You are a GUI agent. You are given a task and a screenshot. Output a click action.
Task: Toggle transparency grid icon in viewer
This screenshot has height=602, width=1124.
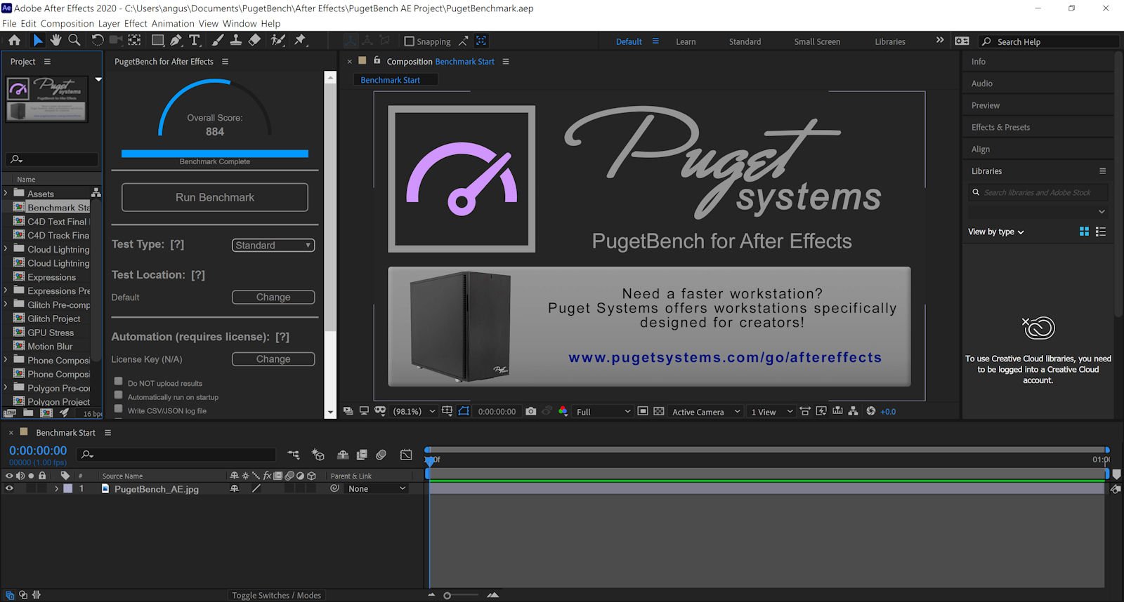tap(658, 411)
